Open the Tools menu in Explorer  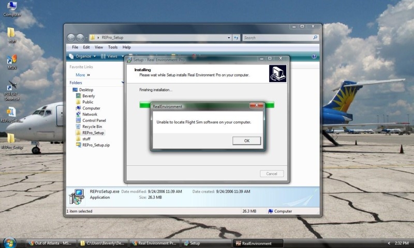coord(113,47)
